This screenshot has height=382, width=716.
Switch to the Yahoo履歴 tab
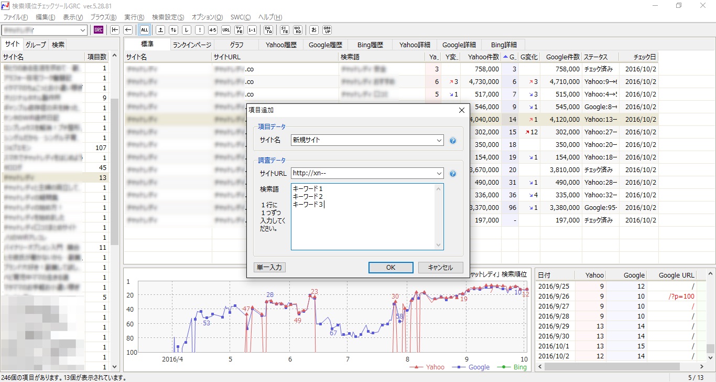281,45
